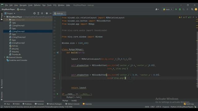Click KivyMusicPlayer breadcrumb in navigation bar

tap(8, 9)
